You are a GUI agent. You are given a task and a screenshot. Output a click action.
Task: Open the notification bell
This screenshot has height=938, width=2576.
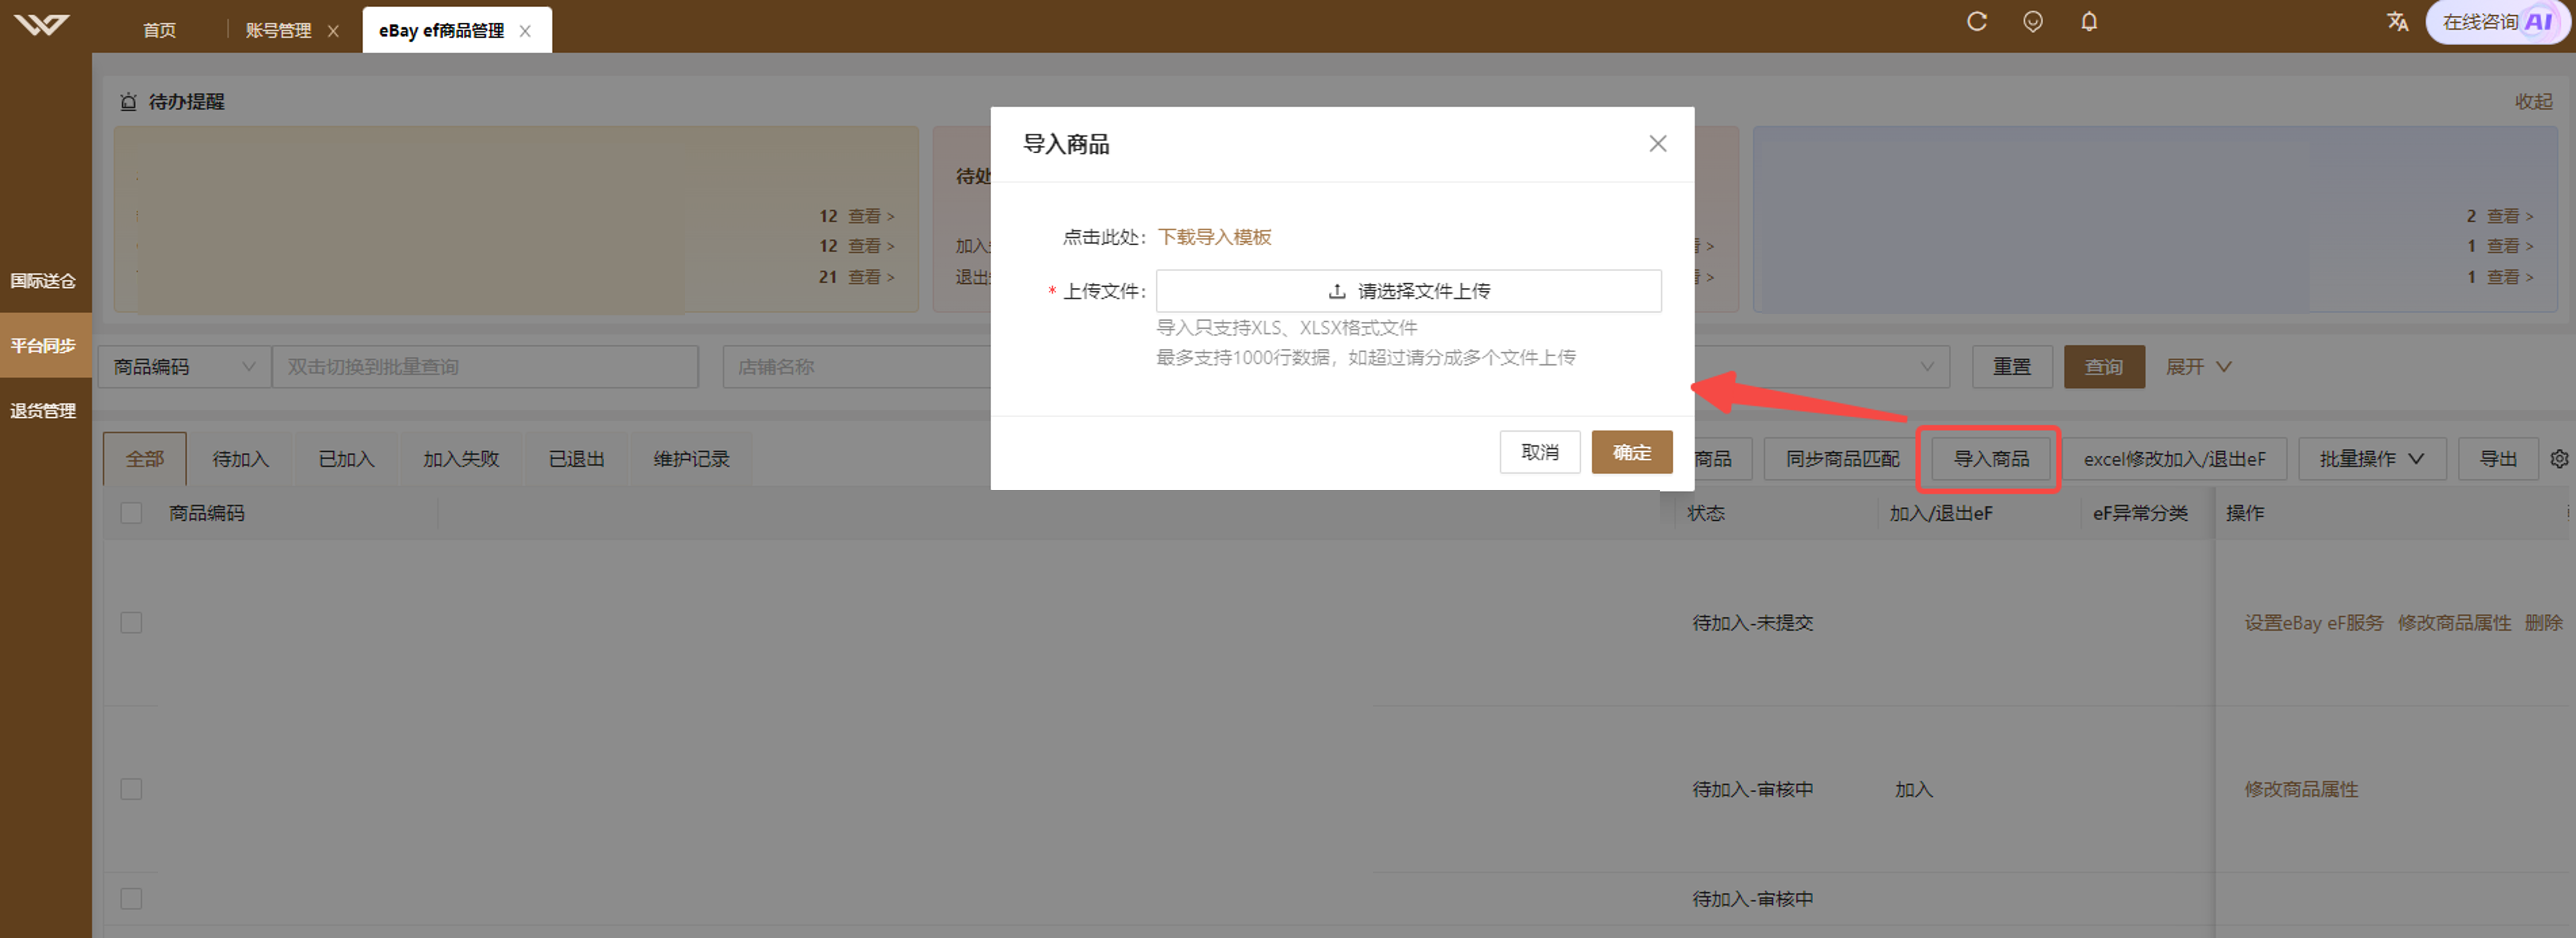click(x=2089, y=21)
